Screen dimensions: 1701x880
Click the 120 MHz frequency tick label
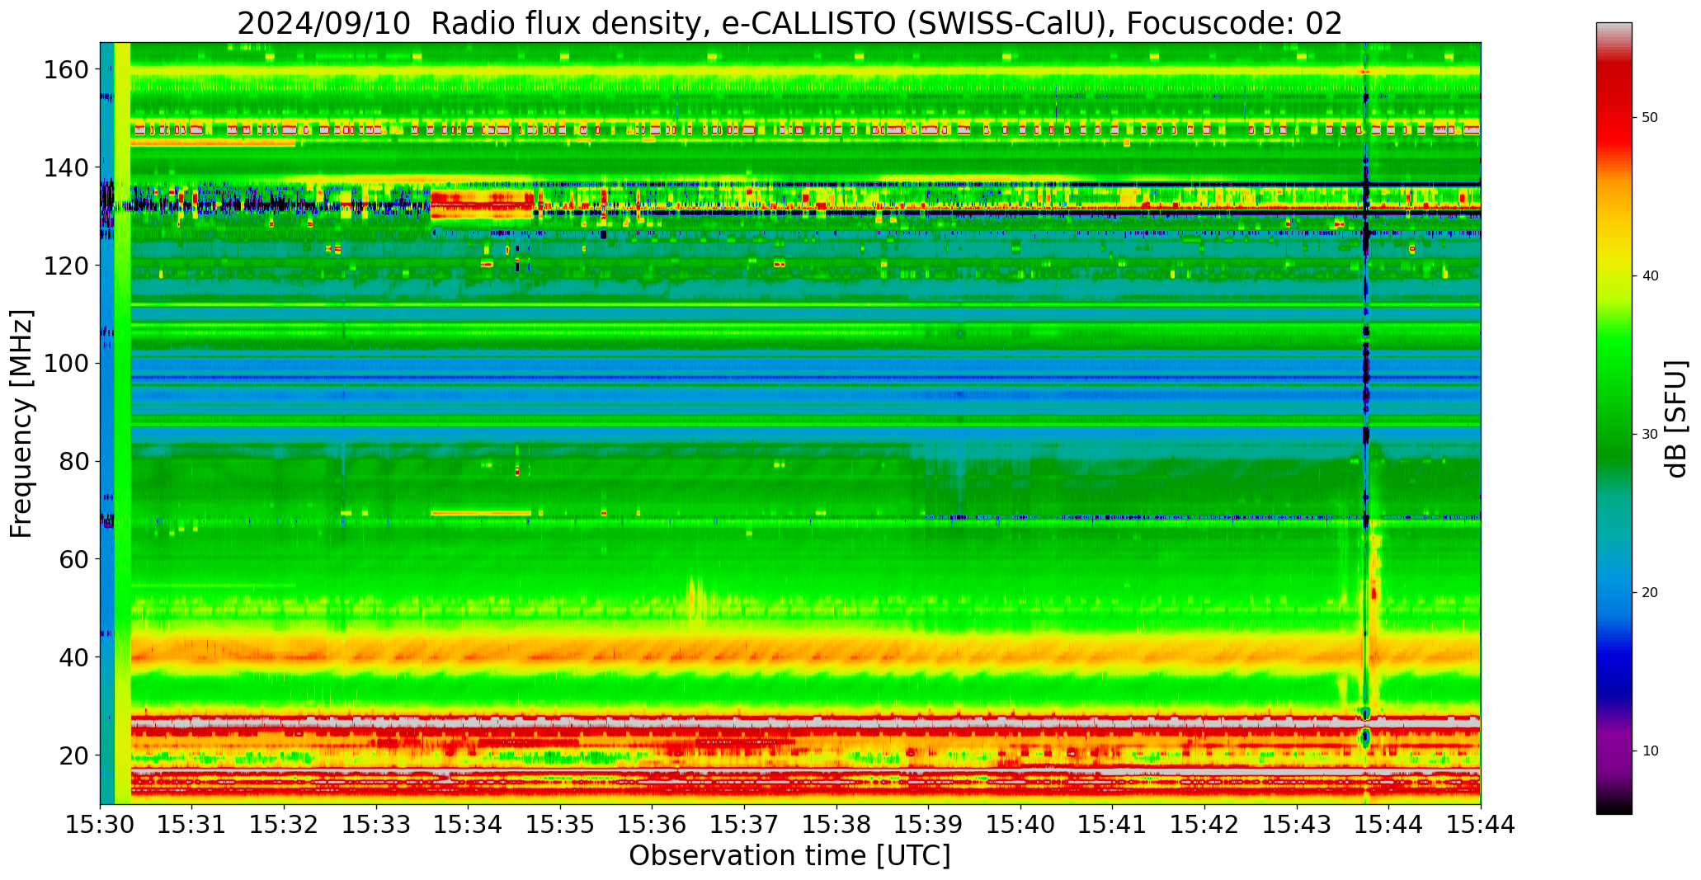point(66,266)
